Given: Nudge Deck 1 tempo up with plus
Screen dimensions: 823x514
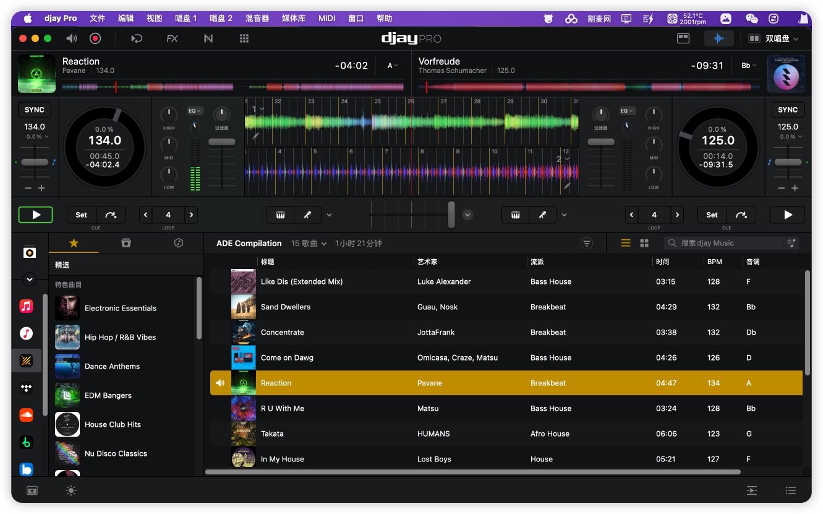Looking at the screenshot, I should click(x=41, y=188).
